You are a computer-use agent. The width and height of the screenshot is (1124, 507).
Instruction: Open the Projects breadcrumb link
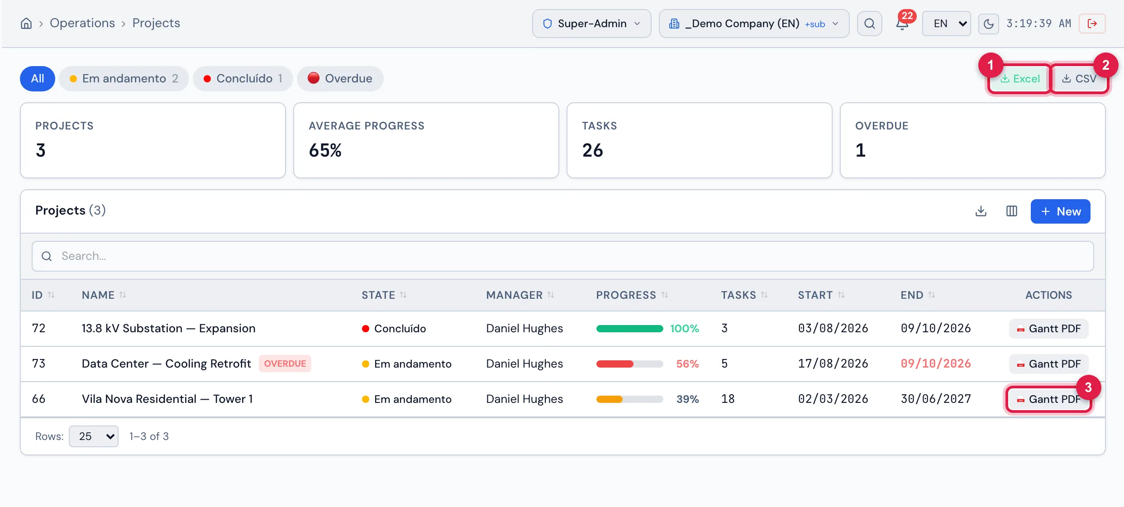tap(156, 23)
